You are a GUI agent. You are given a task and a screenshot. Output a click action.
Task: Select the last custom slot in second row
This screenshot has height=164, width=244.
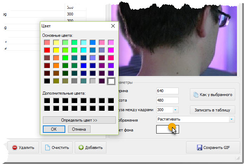(x=111, y=108)
